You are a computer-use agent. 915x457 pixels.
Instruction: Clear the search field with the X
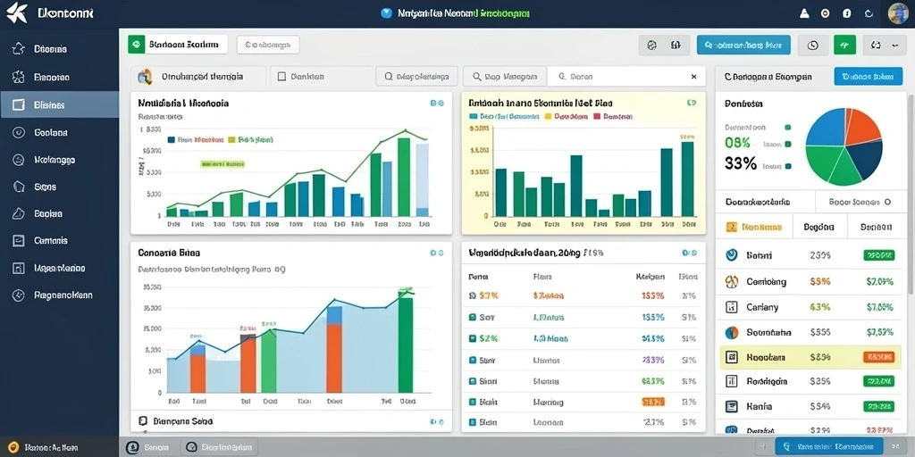click(x=693, y=77)
